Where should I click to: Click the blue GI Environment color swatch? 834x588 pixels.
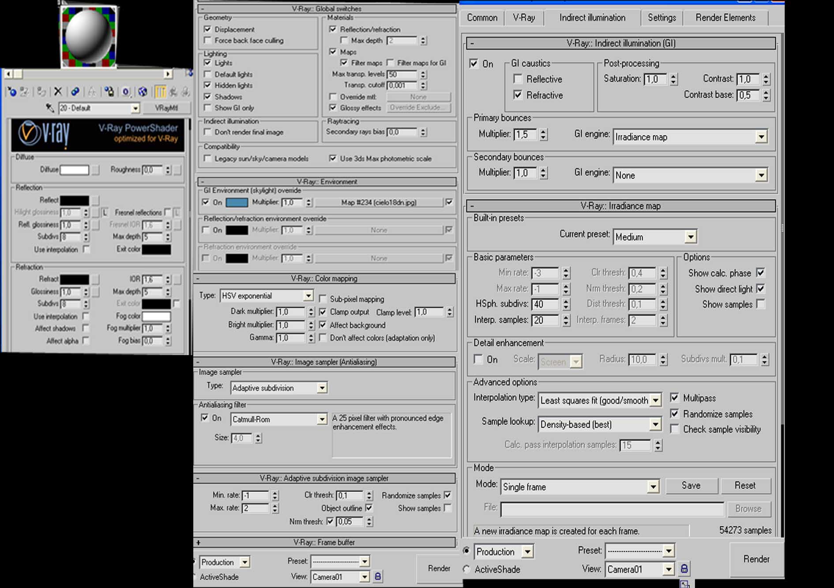pos(237,202)
